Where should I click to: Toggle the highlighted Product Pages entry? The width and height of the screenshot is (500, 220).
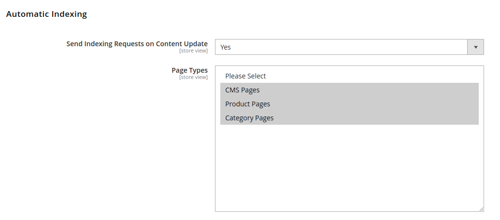click(349, 104)
